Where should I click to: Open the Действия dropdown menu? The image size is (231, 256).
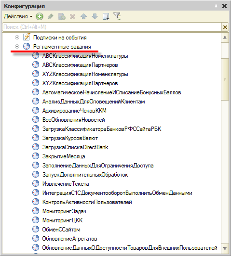tap(18, 16)
